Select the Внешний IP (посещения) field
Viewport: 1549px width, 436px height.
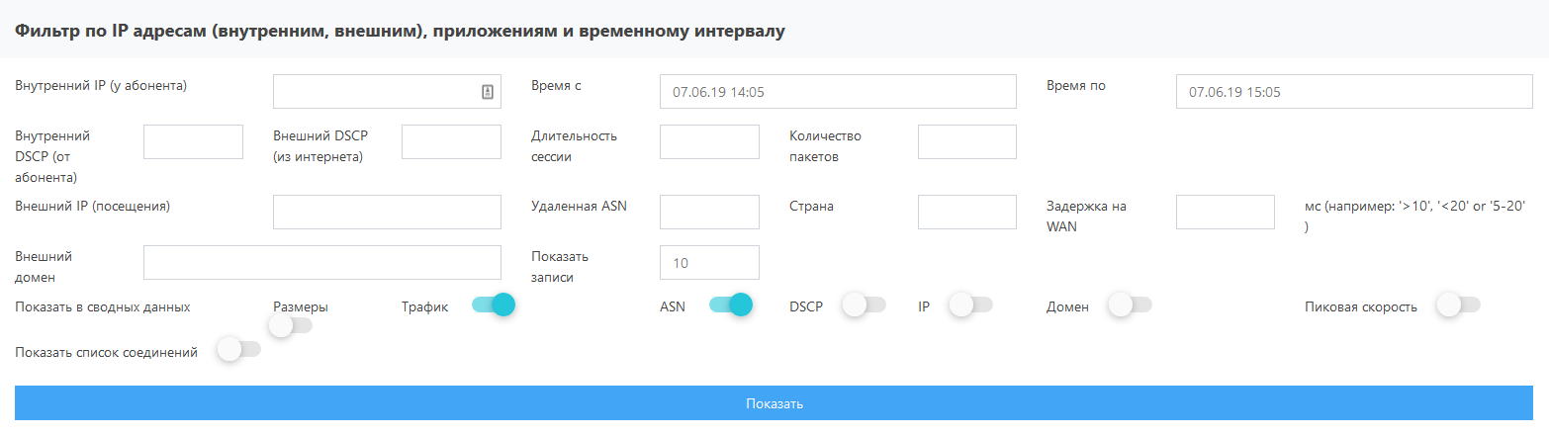387,213
